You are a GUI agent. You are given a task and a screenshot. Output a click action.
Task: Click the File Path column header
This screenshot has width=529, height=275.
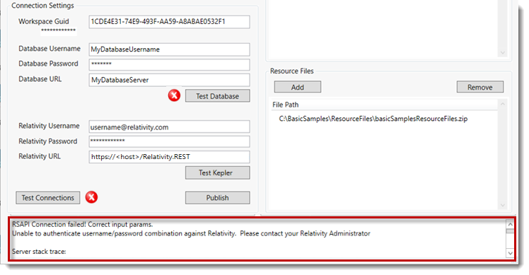[286, 105]
